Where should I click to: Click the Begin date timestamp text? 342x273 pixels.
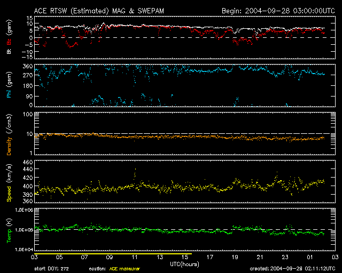pyautogui.click(x=277, y=11)
